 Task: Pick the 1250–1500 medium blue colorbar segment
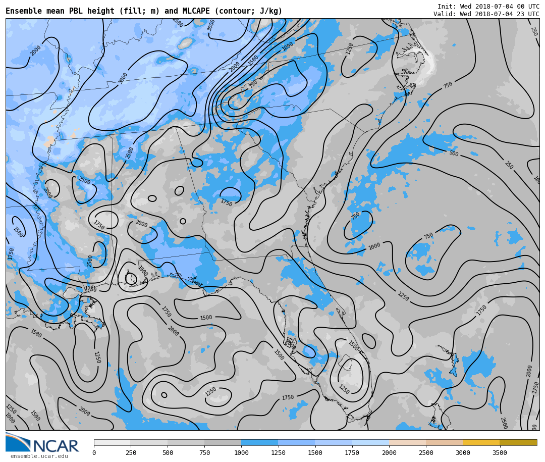tap(297, 442)
